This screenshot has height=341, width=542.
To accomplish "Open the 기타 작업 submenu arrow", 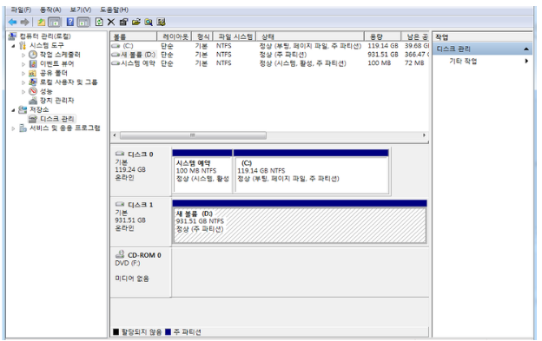I will [x=526, y=61].
